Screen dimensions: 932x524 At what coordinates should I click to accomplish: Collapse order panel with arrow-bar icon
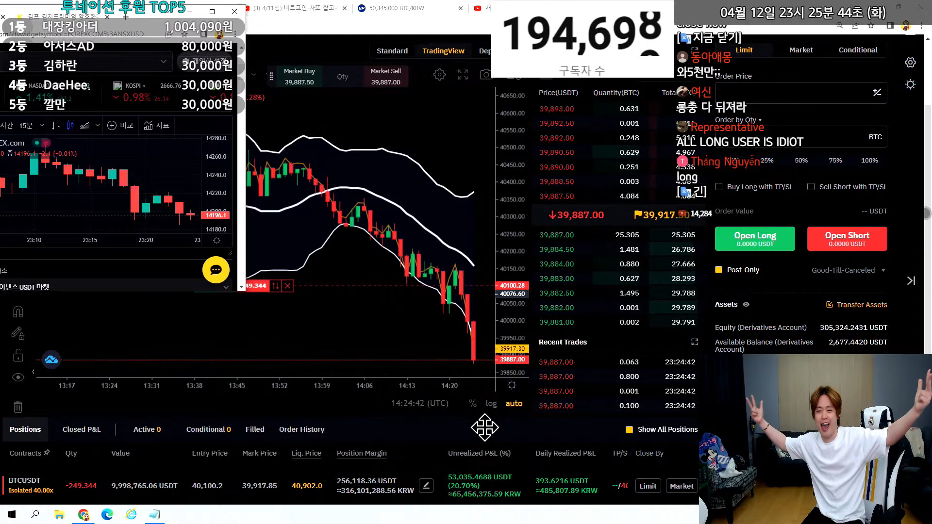pos(911,280)
